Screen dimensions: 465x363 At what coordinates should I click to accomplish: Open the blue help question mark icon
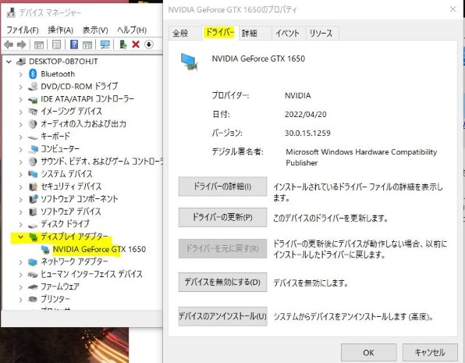74,44
